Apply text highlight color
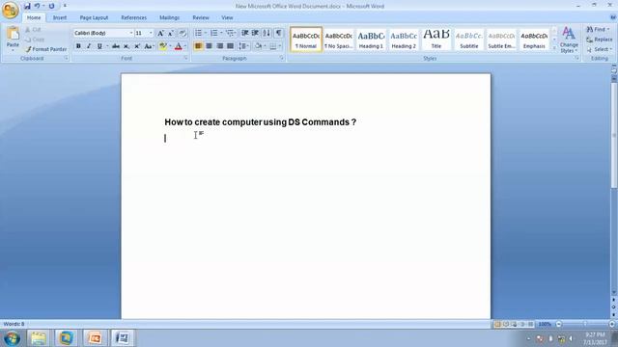Viewport: 618px width, 347px height. (x=162, y=46)
